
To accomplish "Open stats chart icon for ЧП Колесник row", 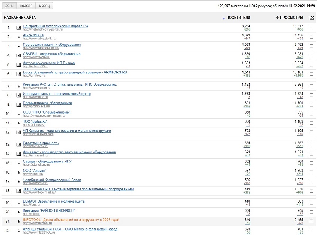I will pos(19,133).
